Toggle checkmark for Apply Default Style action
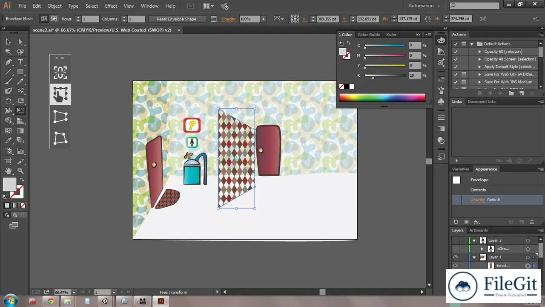 [x=456, y=67]
